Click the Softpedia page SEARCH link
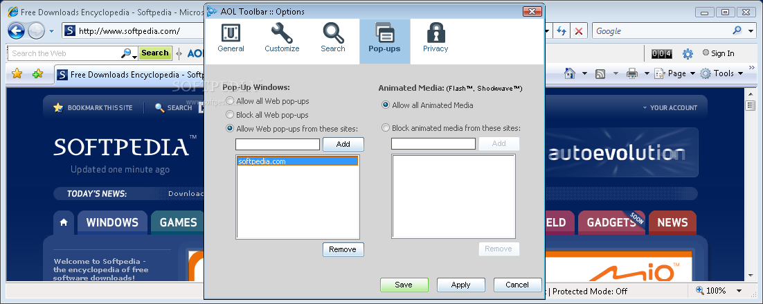The width and height of the screenshot is (763, 304). (x=173, y=107)
